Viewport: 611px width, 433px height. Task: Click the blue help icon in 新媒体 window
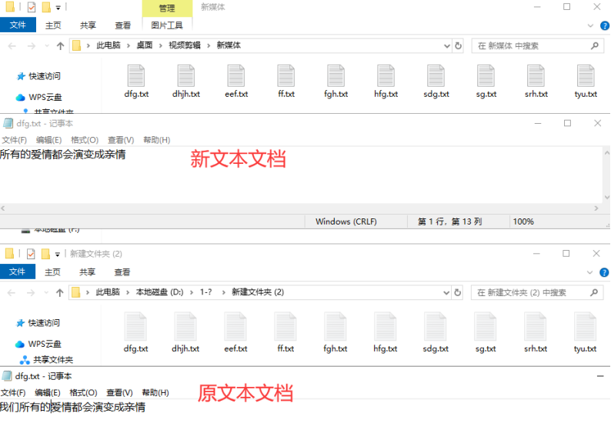604,25
